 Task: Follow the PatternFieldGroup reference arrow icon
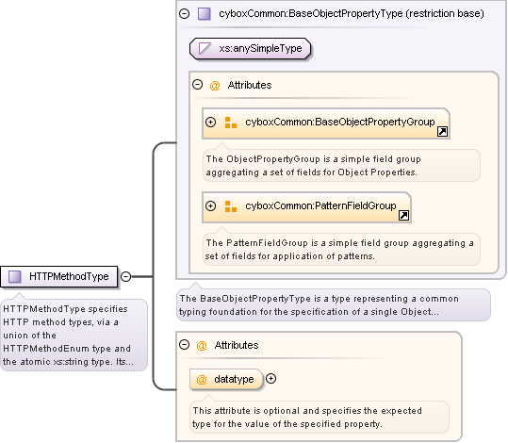tap(403, 216)
